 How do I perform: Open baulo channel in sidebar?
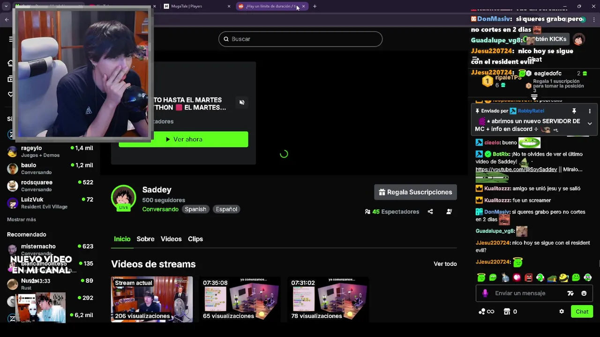click(50, 168)
